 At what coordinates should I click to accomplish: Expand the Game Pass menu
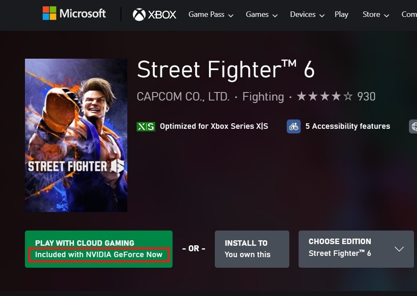pyautogui.click(x=211, y=15)
